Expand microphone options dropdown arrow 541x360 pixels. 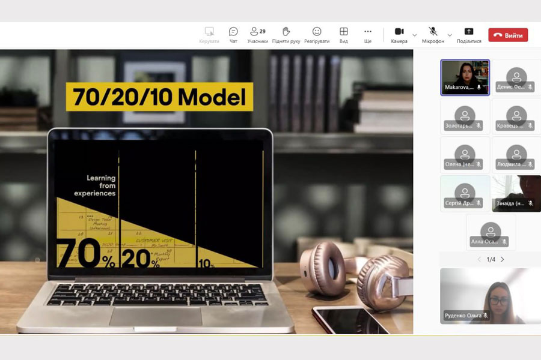click(x=450, y=35)
